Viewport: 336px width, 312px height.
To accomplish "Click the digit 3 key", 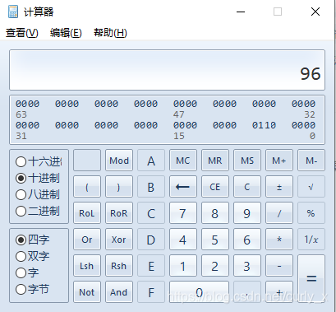I will point(247,266).
